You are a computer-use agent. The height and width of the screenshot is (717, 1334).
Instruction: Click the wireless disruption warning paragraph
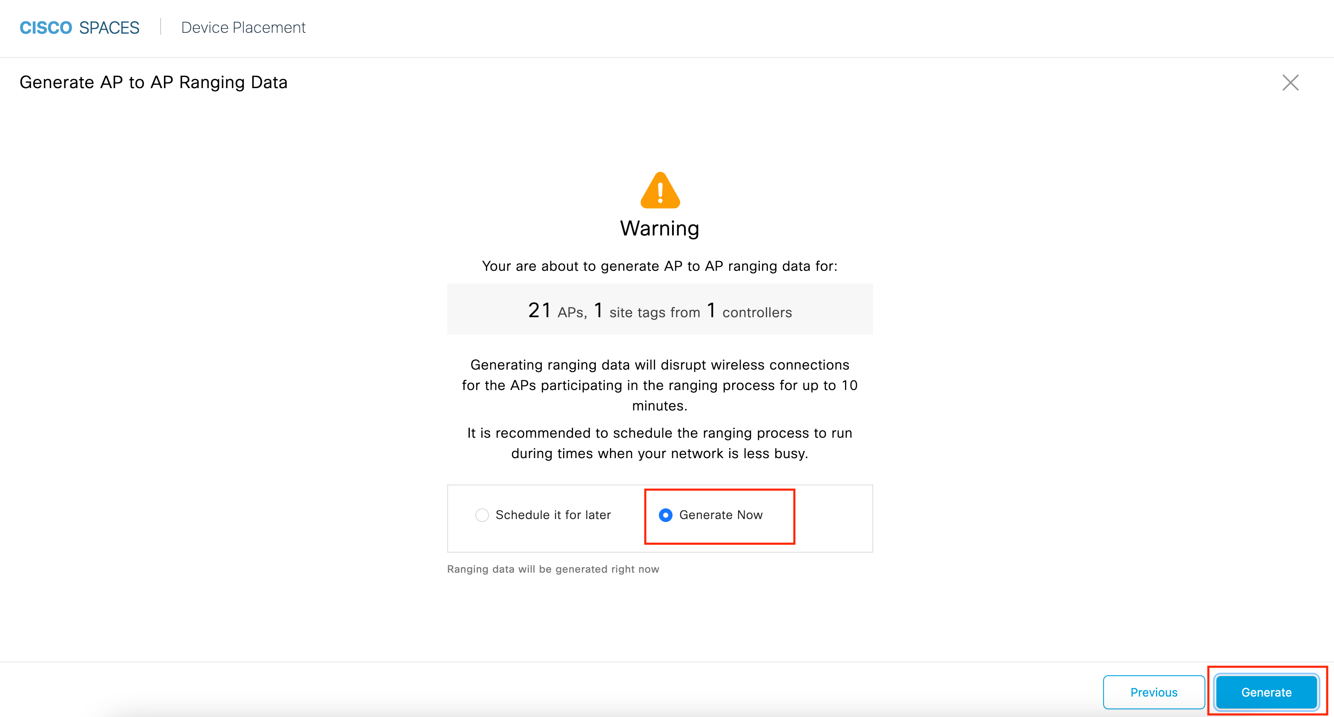coord(660,385)
